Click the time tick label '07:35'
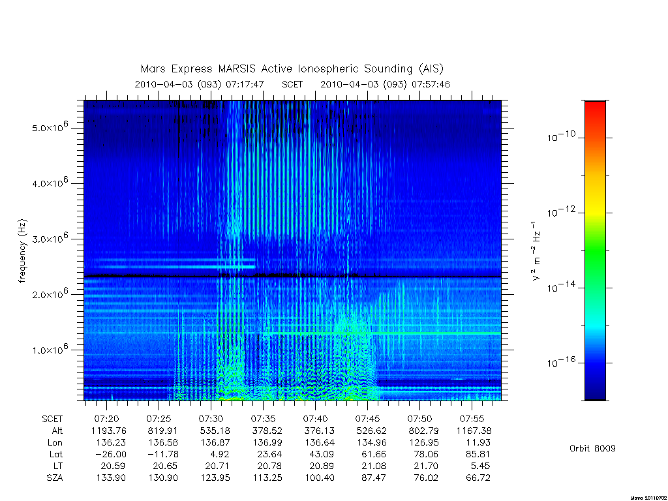668x501 pixels. (263, 419)
